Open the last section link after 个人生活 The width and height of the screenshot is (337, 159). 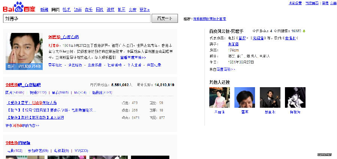click(154, 65)
